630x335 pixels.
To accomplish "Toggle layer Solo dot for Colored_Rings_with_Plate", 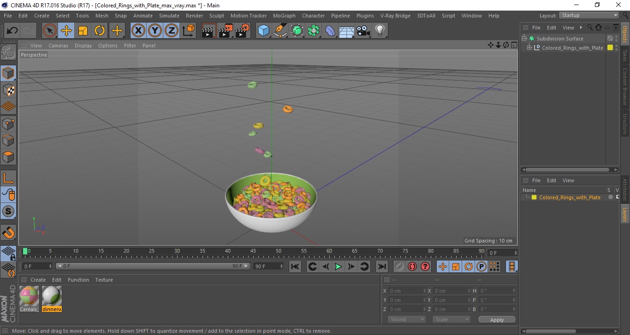I will click(x=610, y=197).
